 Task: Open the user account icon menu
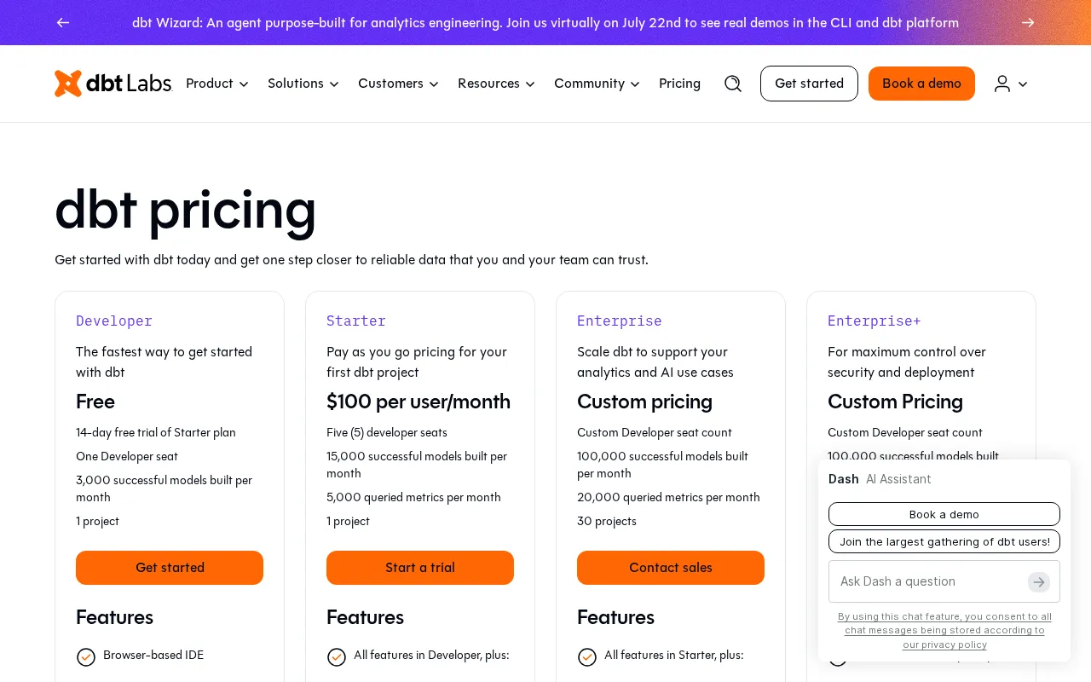click(1002, 84)
